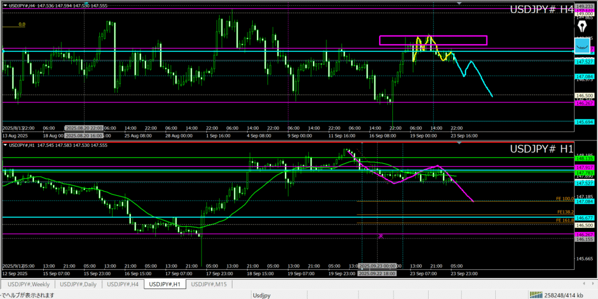Expand one-click trading arrow on H4 chart

tap(4, 6)
